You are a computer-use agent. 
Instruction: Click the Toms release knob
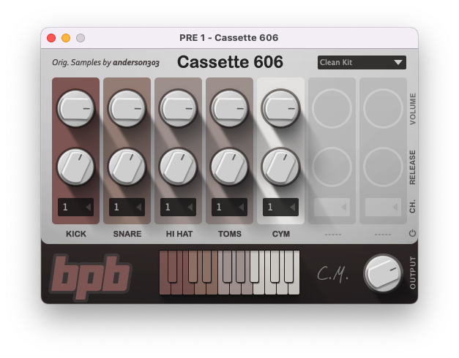229,167
